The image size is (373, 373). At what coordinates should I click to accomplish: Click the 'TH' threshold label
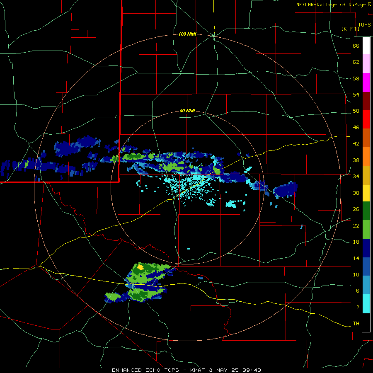356,324
